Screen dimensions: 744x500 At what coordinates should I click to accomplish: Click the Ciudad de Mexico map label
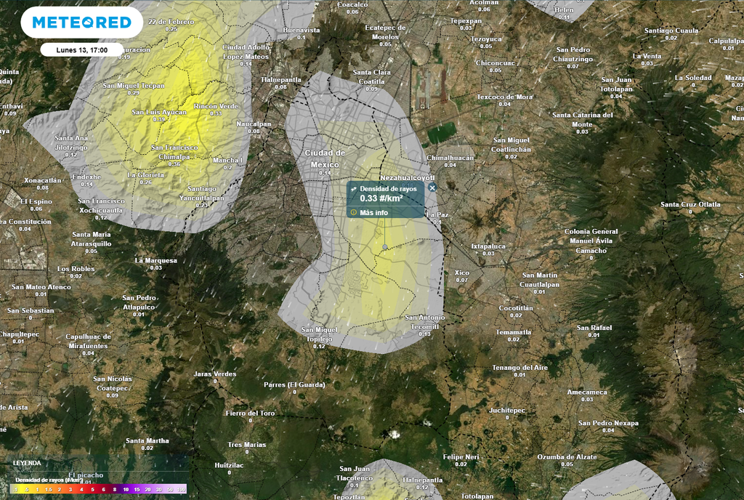pyautogui.click(x=325, y=158)
